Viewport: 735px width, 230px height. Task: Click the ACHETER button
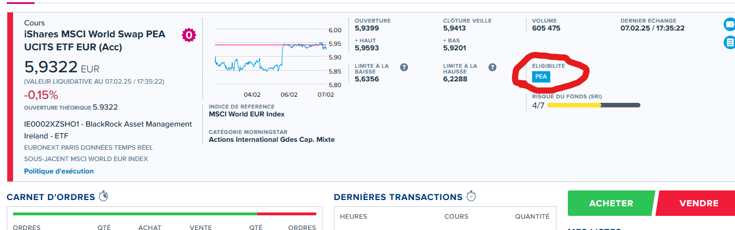pos(611,203)
